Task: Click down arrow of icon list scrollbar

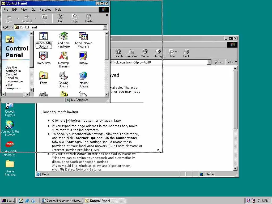Action: [107, 94]
